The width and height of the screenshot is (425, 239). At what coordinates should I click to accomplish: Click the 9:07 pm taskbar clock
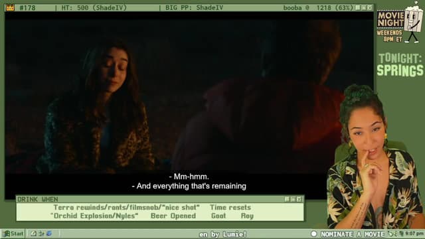(x=414, y=233)
